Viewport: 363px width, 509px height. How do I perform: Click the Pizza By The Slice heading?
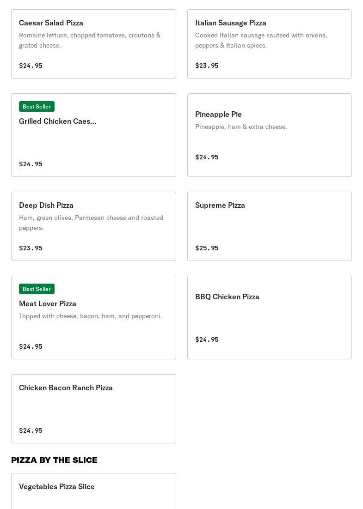[54, 460]
